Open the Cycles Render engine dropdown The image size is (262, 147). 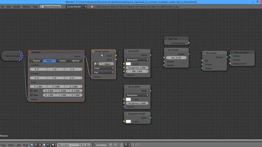[x=77, y=7]
